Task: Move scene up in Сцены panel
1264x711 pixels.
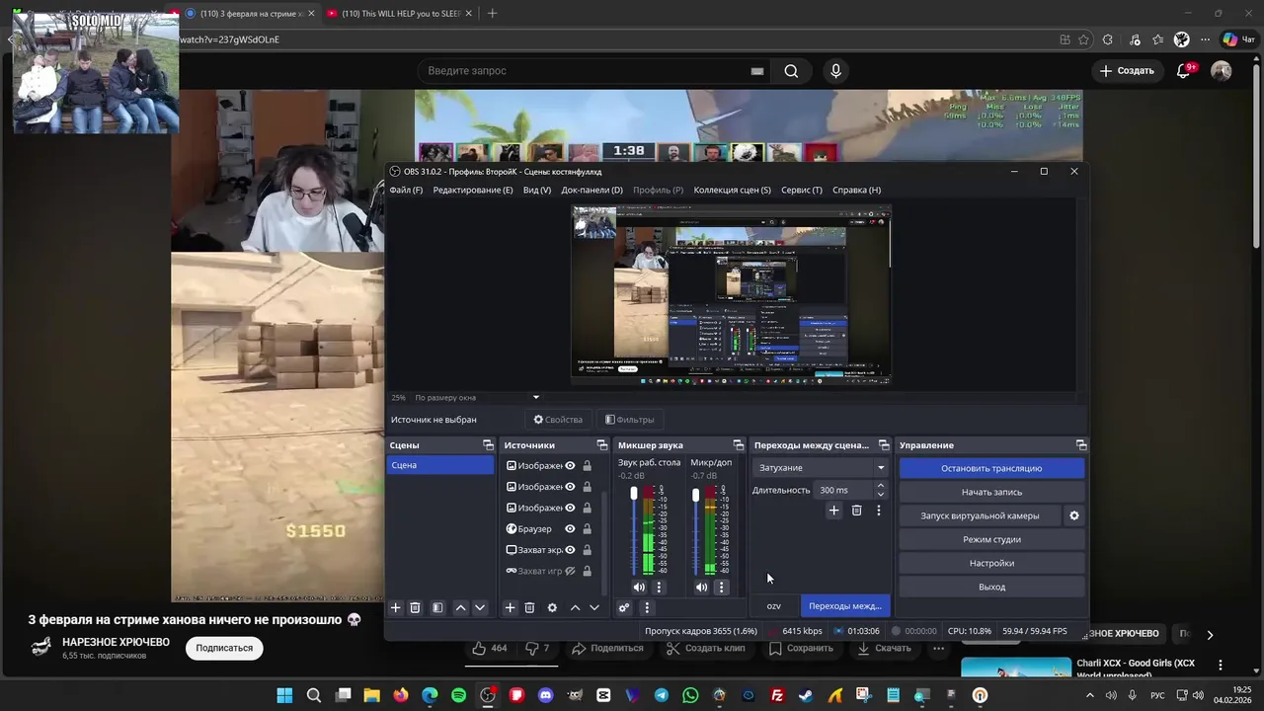Action: tap(460, 607)
